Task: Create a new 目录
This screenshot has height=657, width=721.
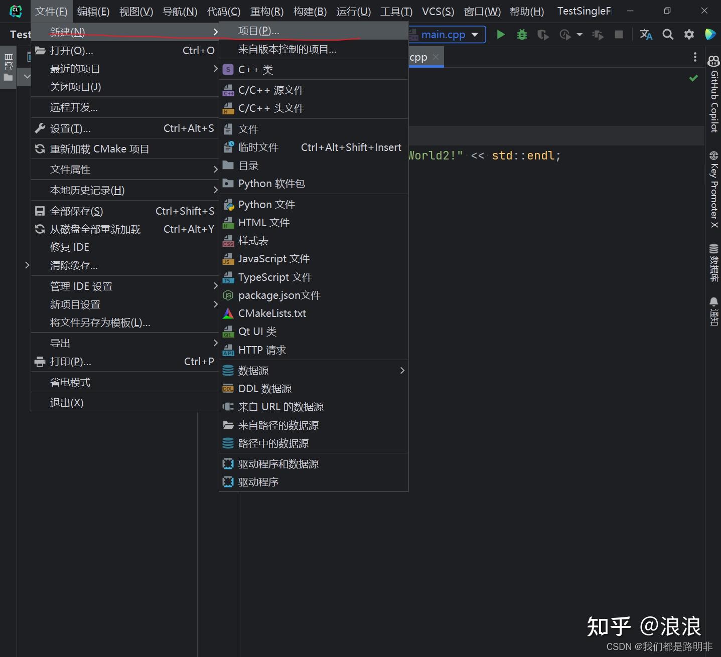Action: click(314, 166)
